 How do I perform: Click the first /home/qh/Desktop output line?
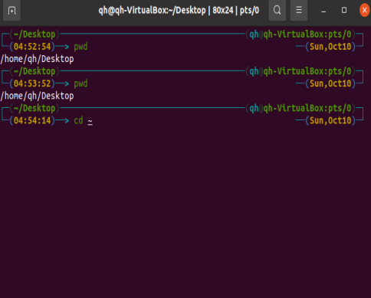pyautogui.click(x=38, y=59)
